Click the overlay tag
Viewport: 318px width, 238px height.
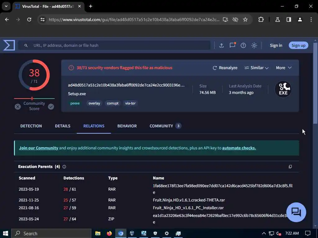pyautogui.click(x=94, y=103)
